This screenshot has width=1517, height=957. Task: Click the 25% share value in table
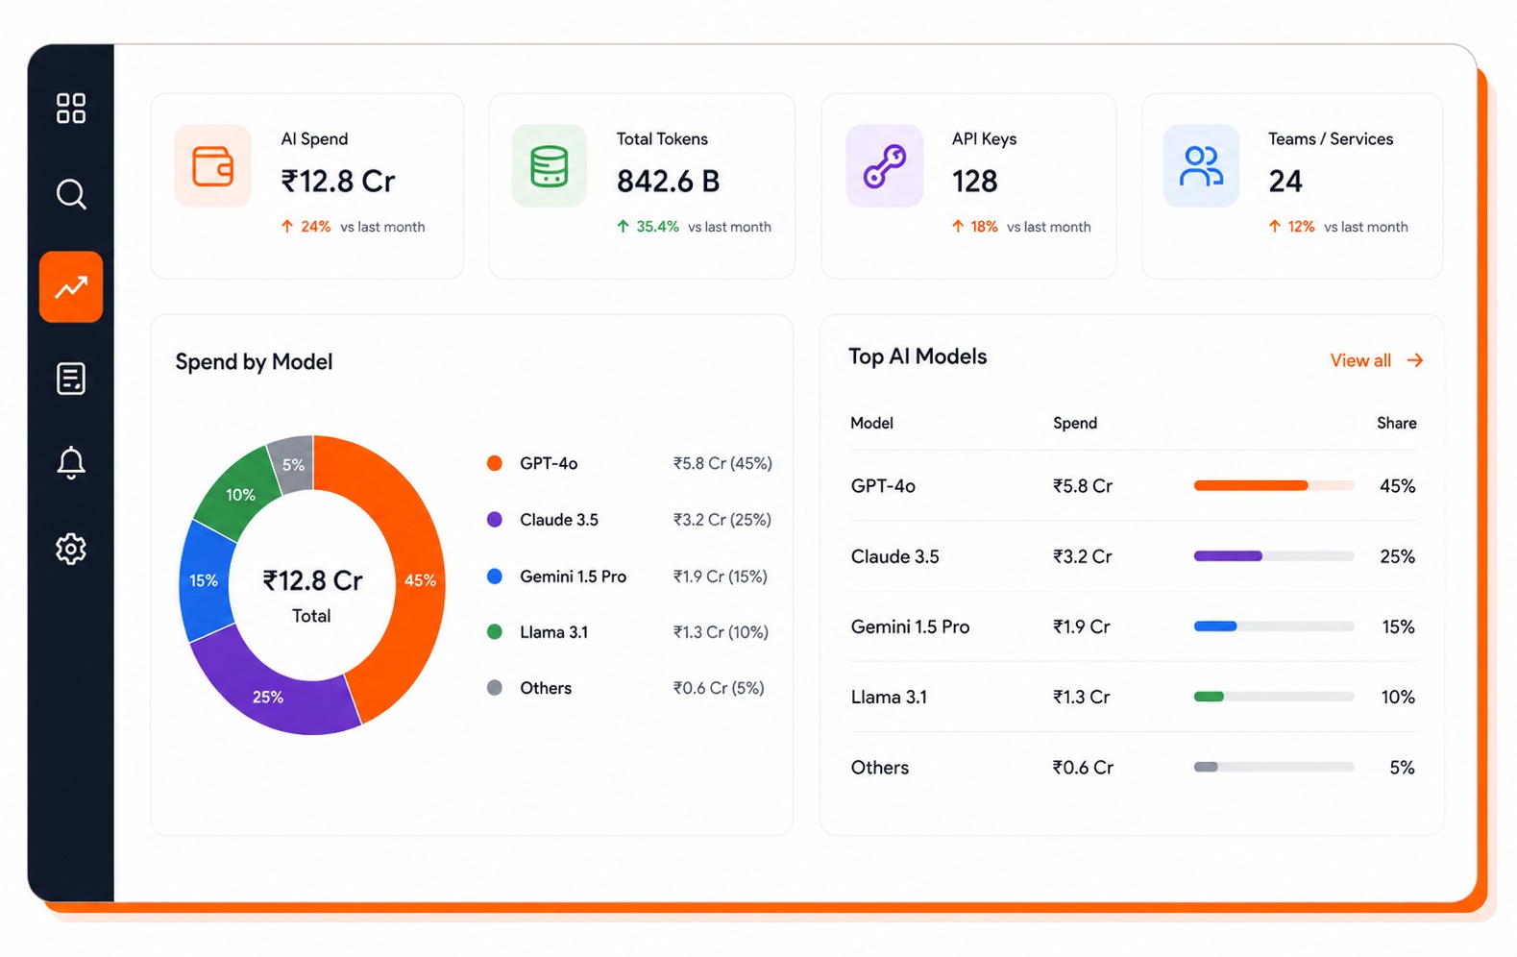coord(1397,556)
